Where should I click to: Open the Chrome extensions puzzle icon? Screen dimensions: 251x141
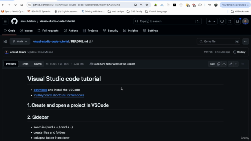tap(200, 5)
